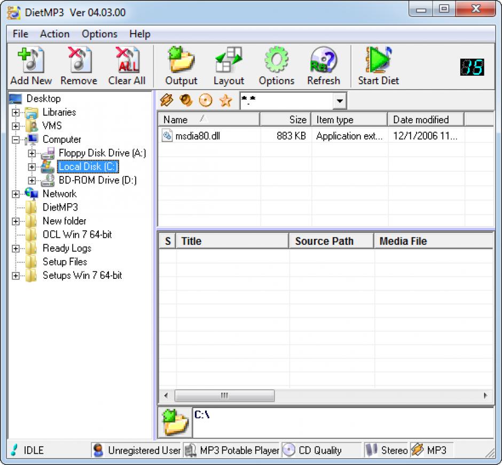
Task: Click the S column header
Action: 168,241
